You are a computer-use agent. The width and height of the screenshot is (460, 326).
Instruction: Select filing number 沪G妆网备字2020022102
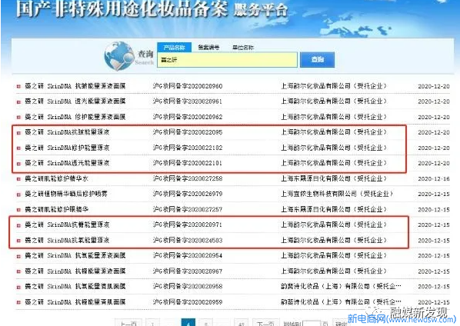(x=188, y=148)
